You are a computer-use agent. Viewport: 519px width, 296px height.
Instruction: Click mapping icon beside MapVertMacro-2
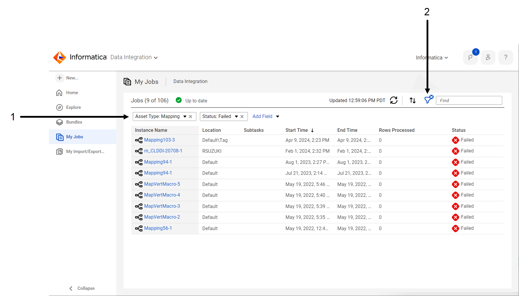click(139, 217)
